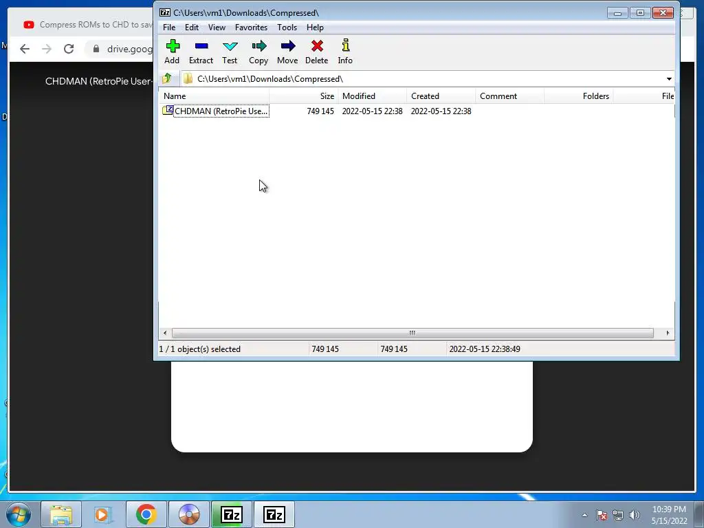Open the Edit menu
The image size is (704, 528).
click(192, 27)
